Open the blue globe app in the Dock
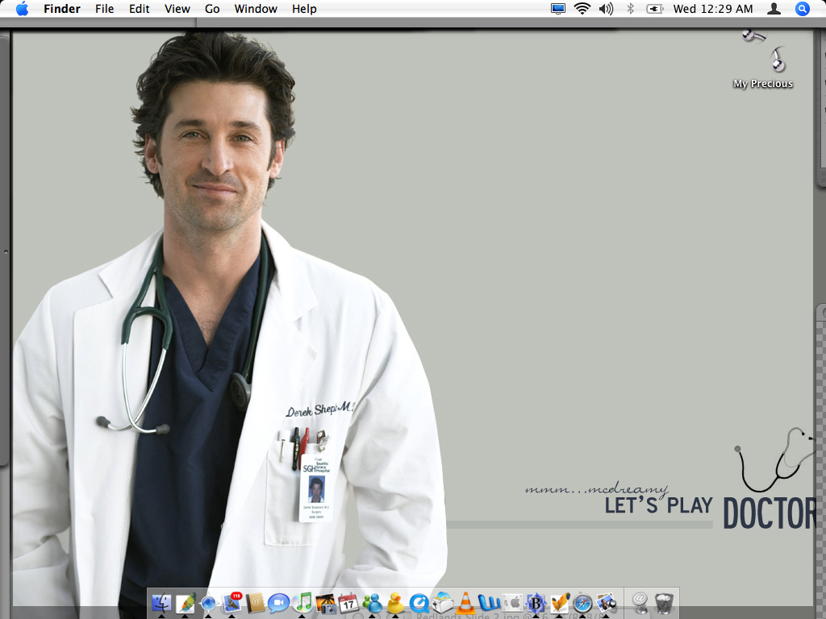The image size is (826, 619). (208, 603)
